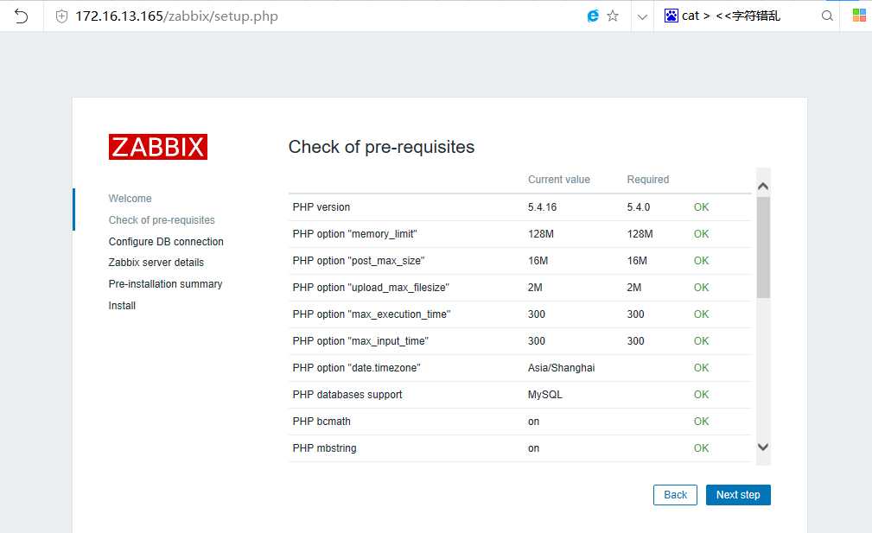Screen dimensions: 872x533
Task: Click the browser undo/back arrow icon
Action: point(21,16)
